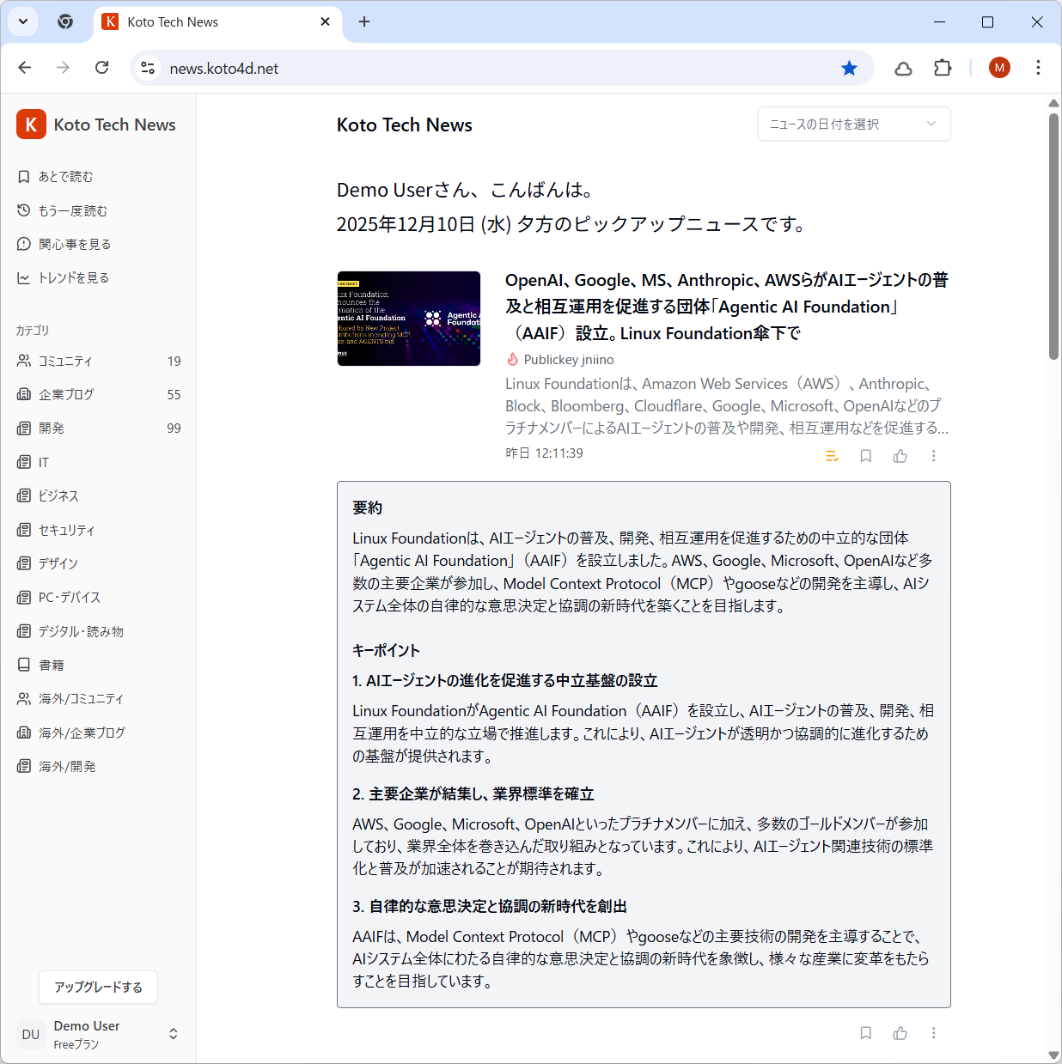Select the Koto Tech News tab
Image resolution: width=1062 pixels, height=1064 pixels.
[x=218, y=22]
